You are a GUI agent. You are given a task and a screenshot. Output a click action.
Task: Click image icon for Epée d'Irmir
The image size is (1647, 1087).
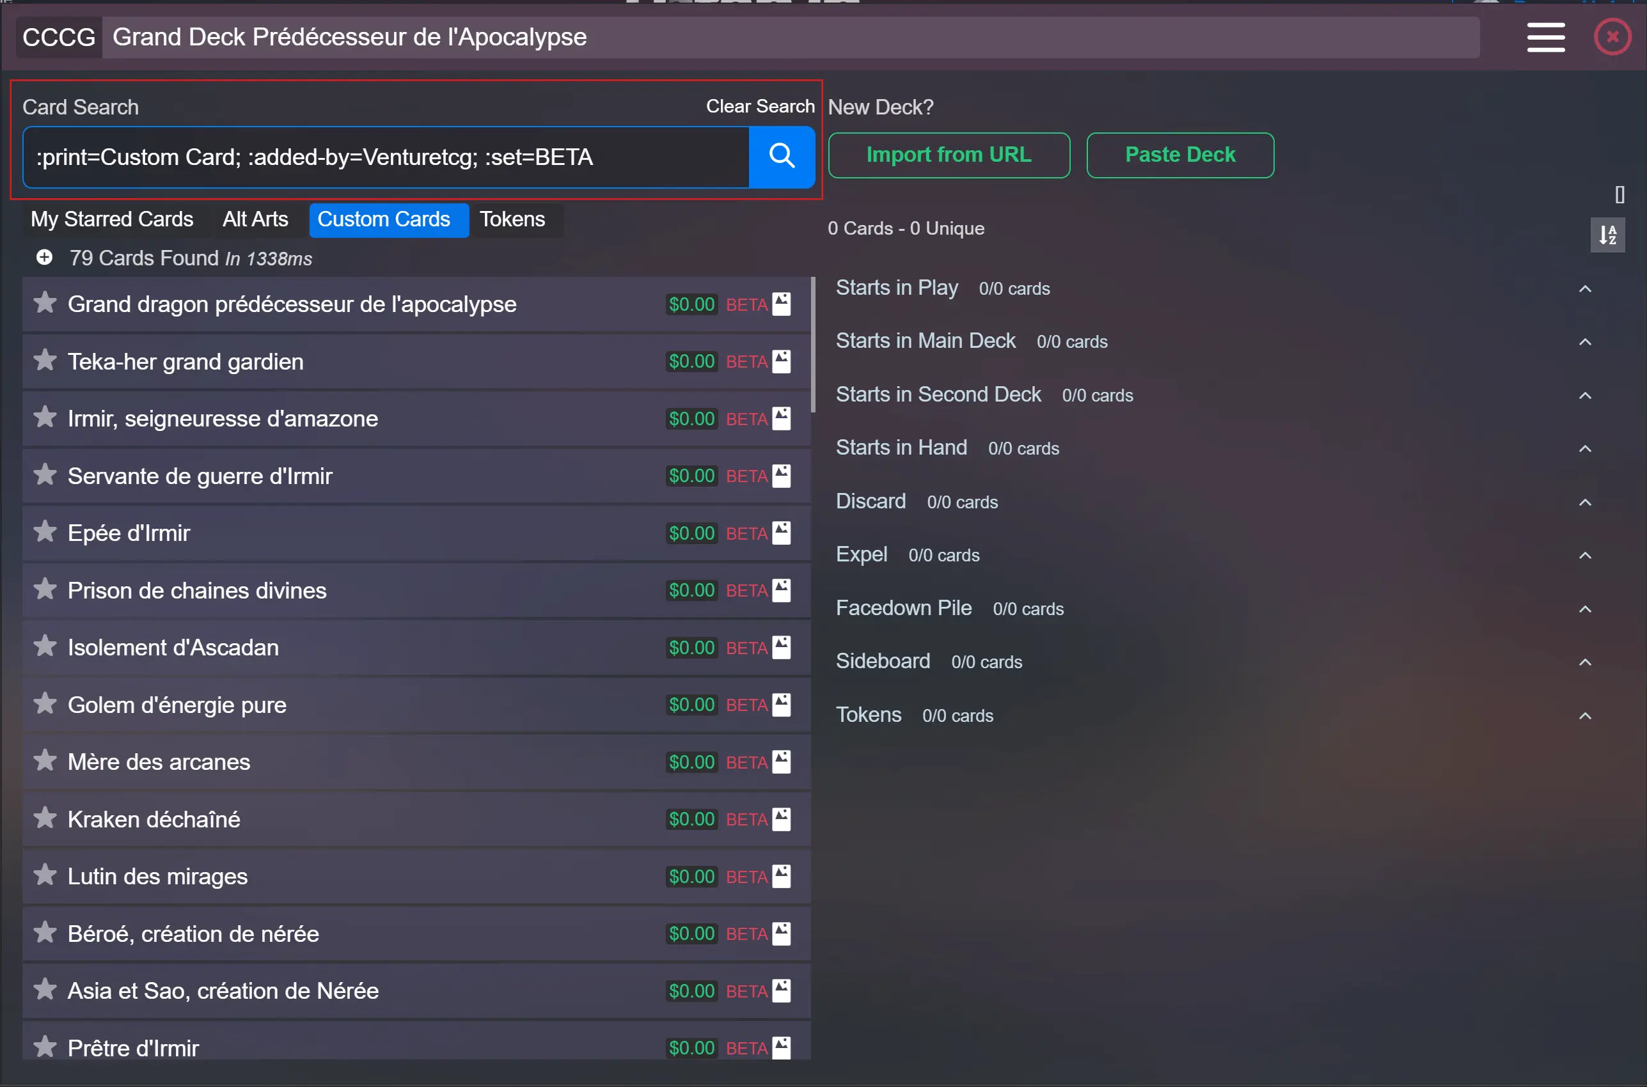pos(782,533)
